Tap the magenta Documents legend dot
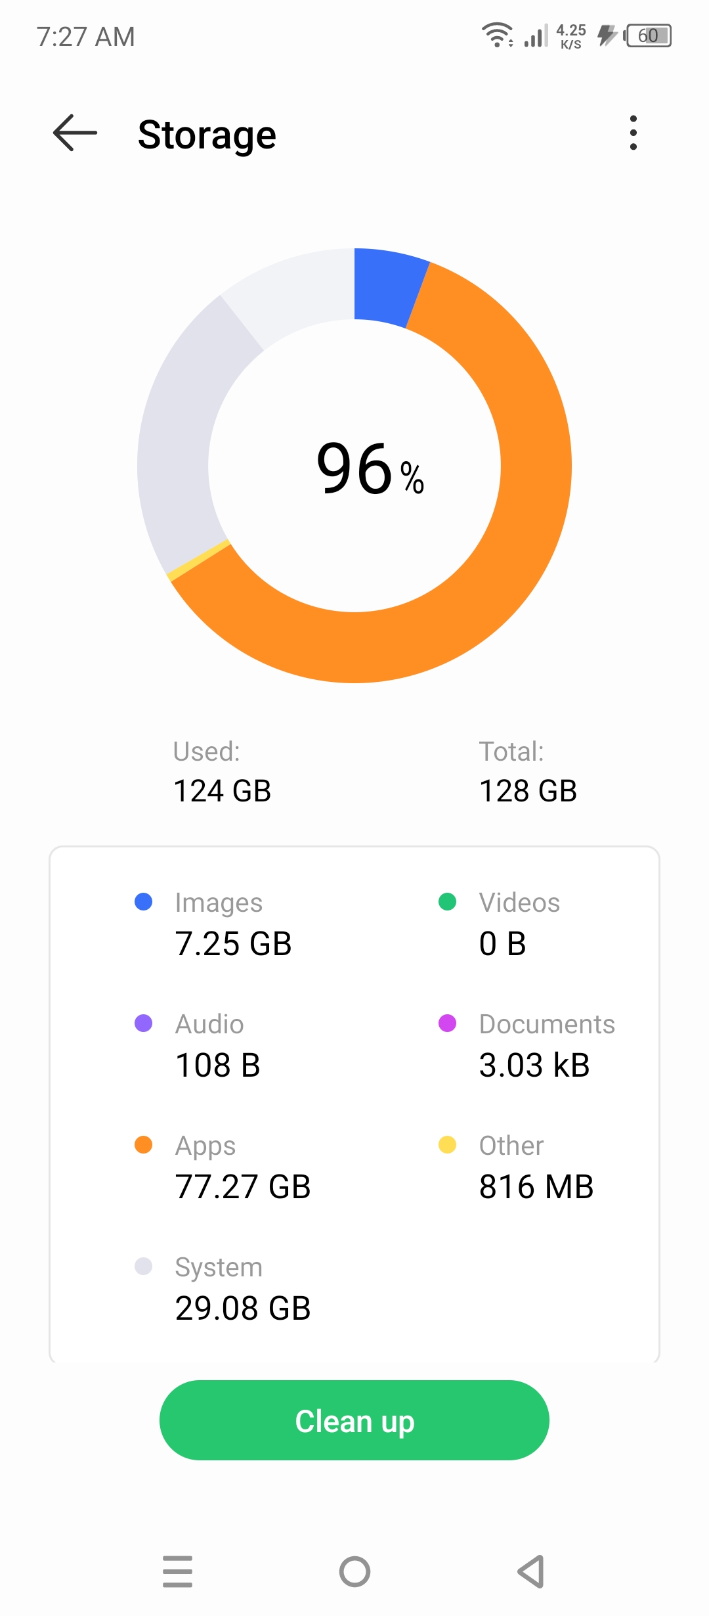The width and height of the screenshot is (709, 1616). [447, 1023]
